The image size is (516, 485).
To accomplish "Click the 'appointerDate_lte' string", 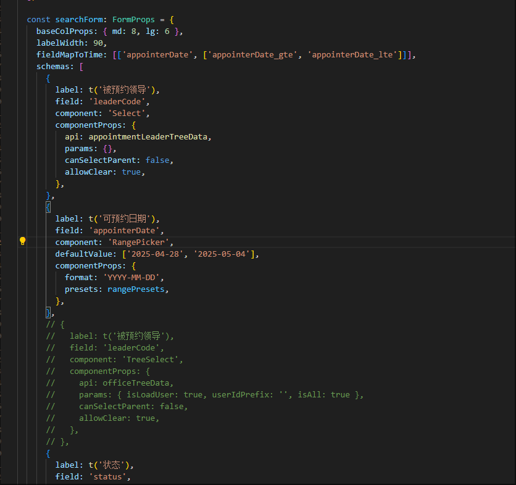I will (x=352, y=55).
